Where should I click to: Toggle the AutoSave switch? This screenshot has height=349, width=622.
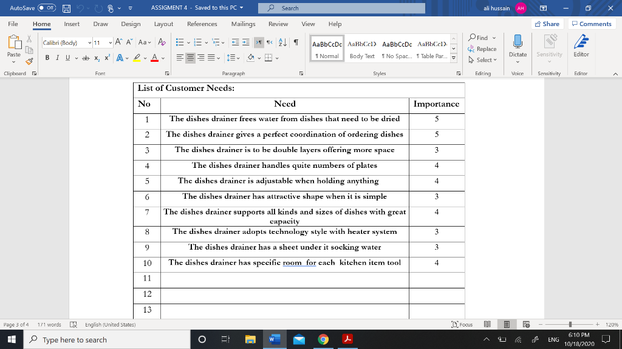pos(47,8)
